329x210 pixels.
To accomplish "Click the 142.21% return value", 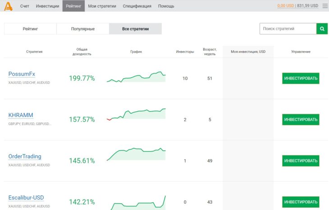I will 82,202.
